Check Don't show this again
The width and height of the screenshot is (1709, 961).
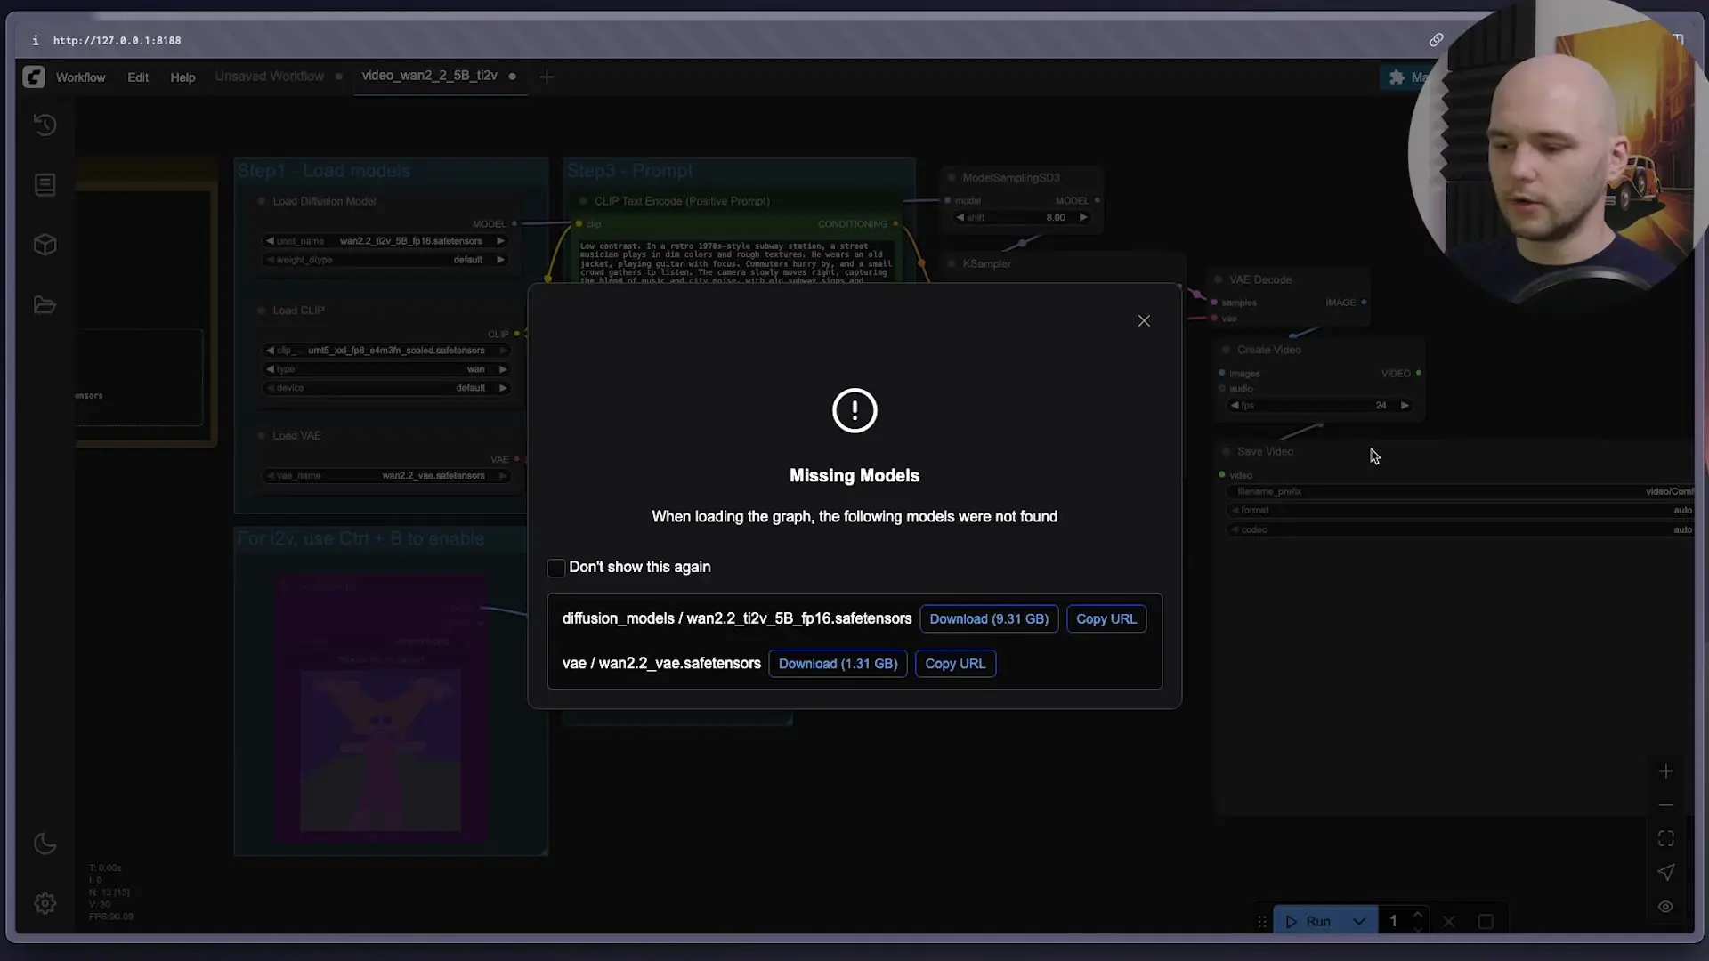point(556,568)
